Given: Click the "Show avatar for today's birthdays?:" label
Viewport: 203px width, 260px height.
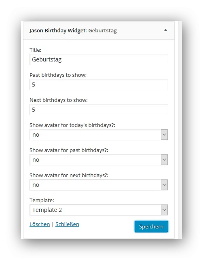Looking at the screenshot, I should pyautogui.click(x=72, y=125).
